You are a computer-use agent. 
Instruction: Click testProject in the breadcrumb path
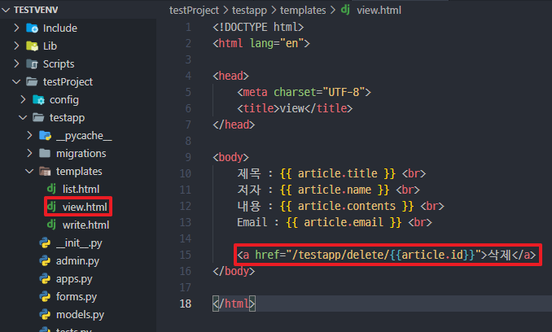(x=194, y=11)
